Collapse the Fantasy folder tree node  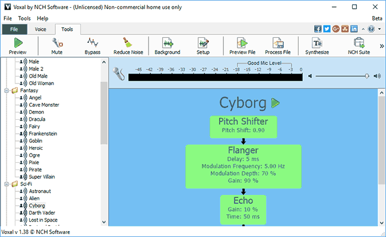pyautogui.click(x=7, y=91)
